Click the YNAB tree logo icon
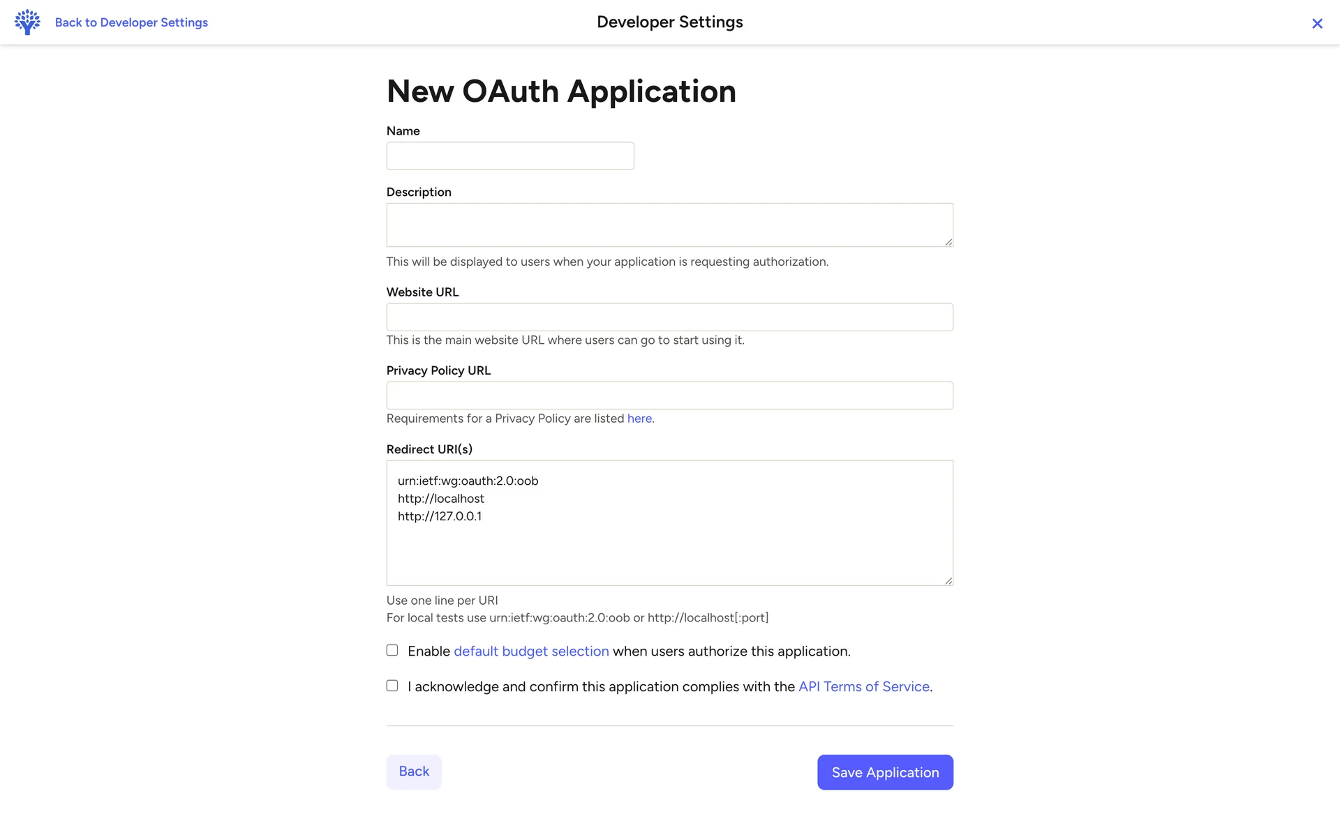Viewport: 1340px width, 837px height. tap(27, 22)
